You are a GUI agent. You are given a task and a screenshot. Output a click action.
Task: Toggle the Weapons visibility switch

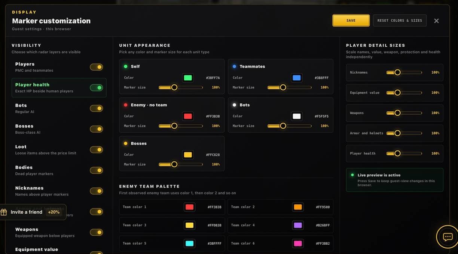click(x=96, y=232)
